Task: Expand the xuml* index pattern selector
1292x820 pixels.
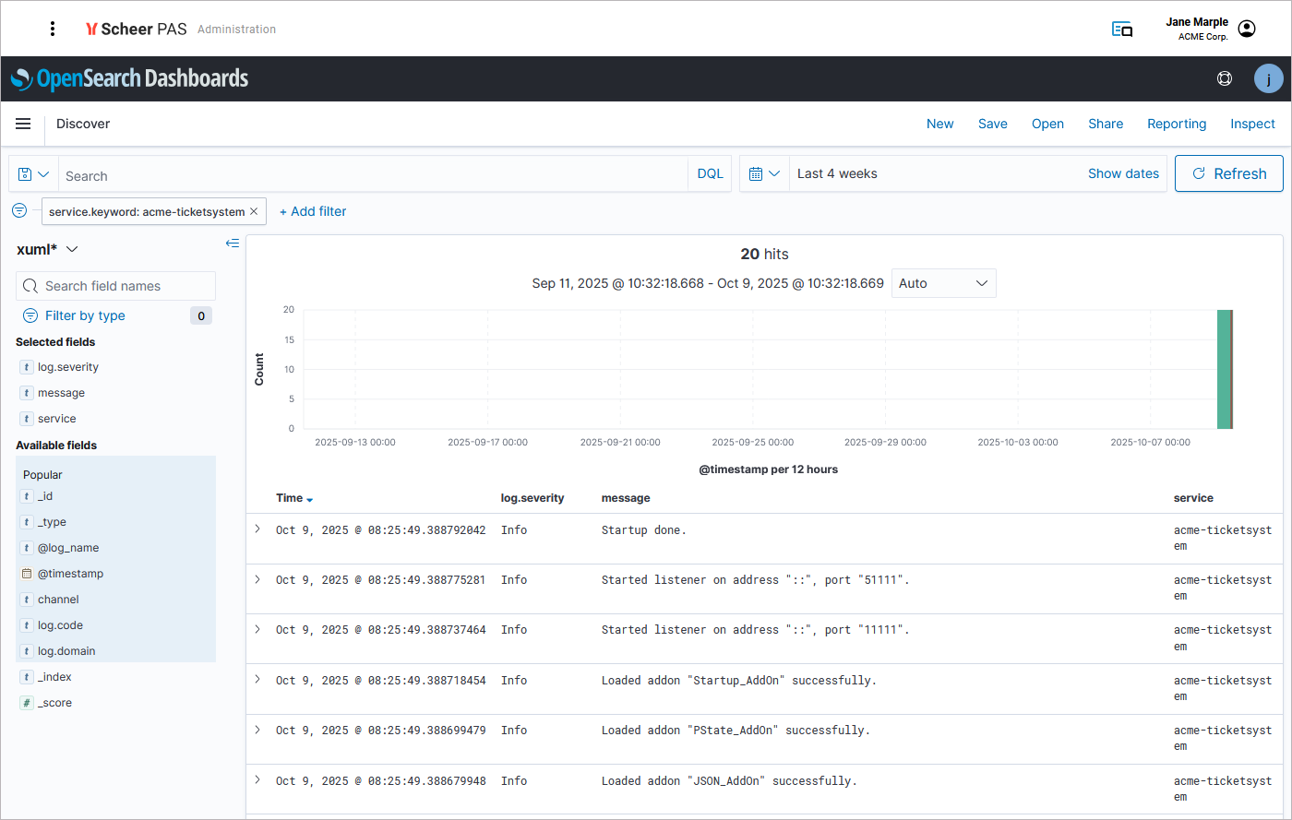Action: click(48, 249)
